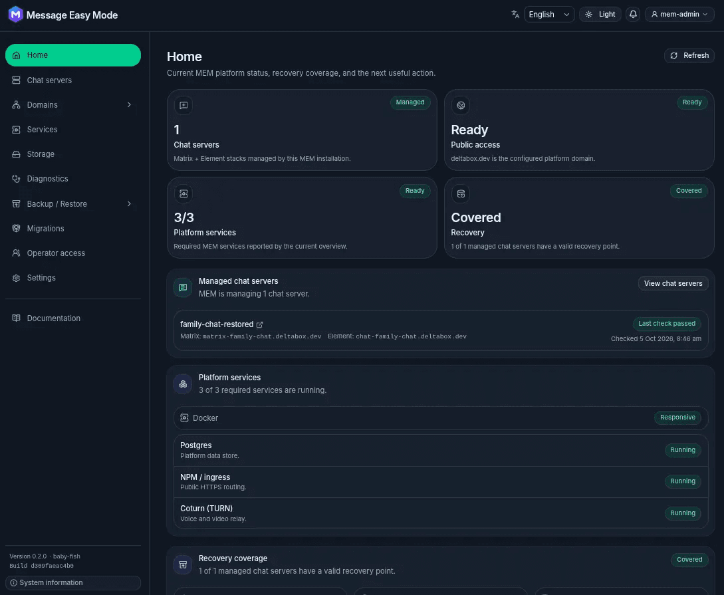The width and height of the screenshot is (724, 595).
Task: Click the Storage sidebar icon
Action: (16, 154)
